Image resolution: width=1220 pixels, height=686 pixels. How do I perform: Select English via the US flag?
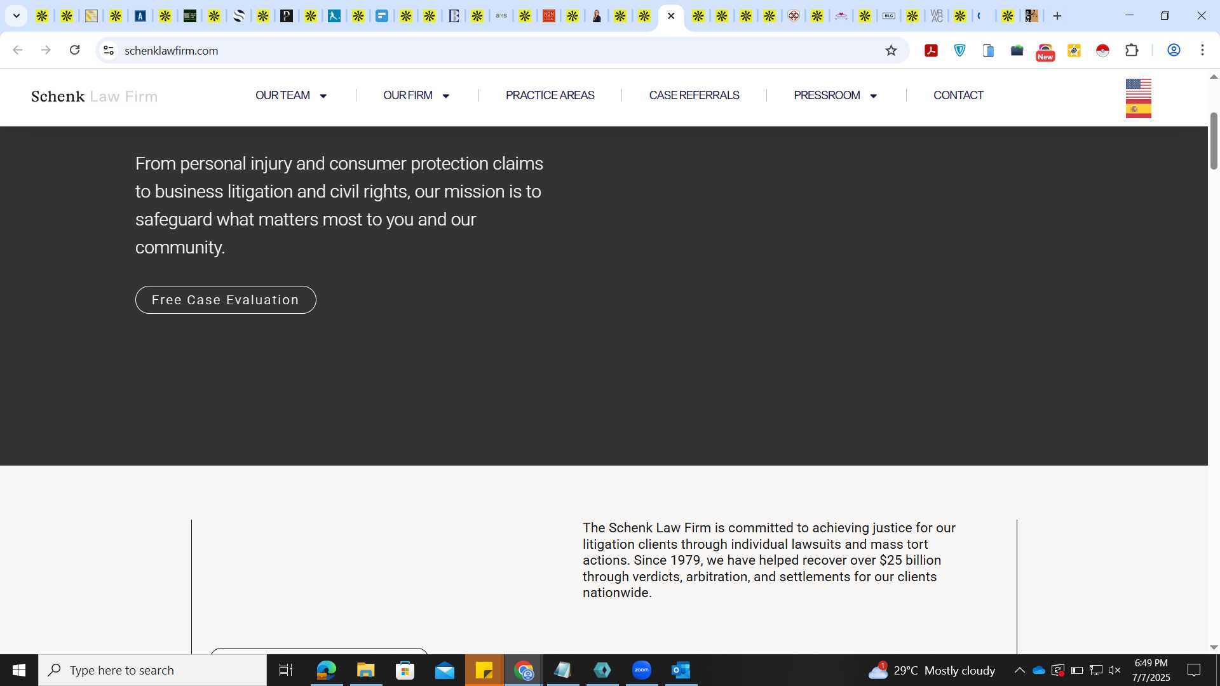click(x=1138, y=89)
